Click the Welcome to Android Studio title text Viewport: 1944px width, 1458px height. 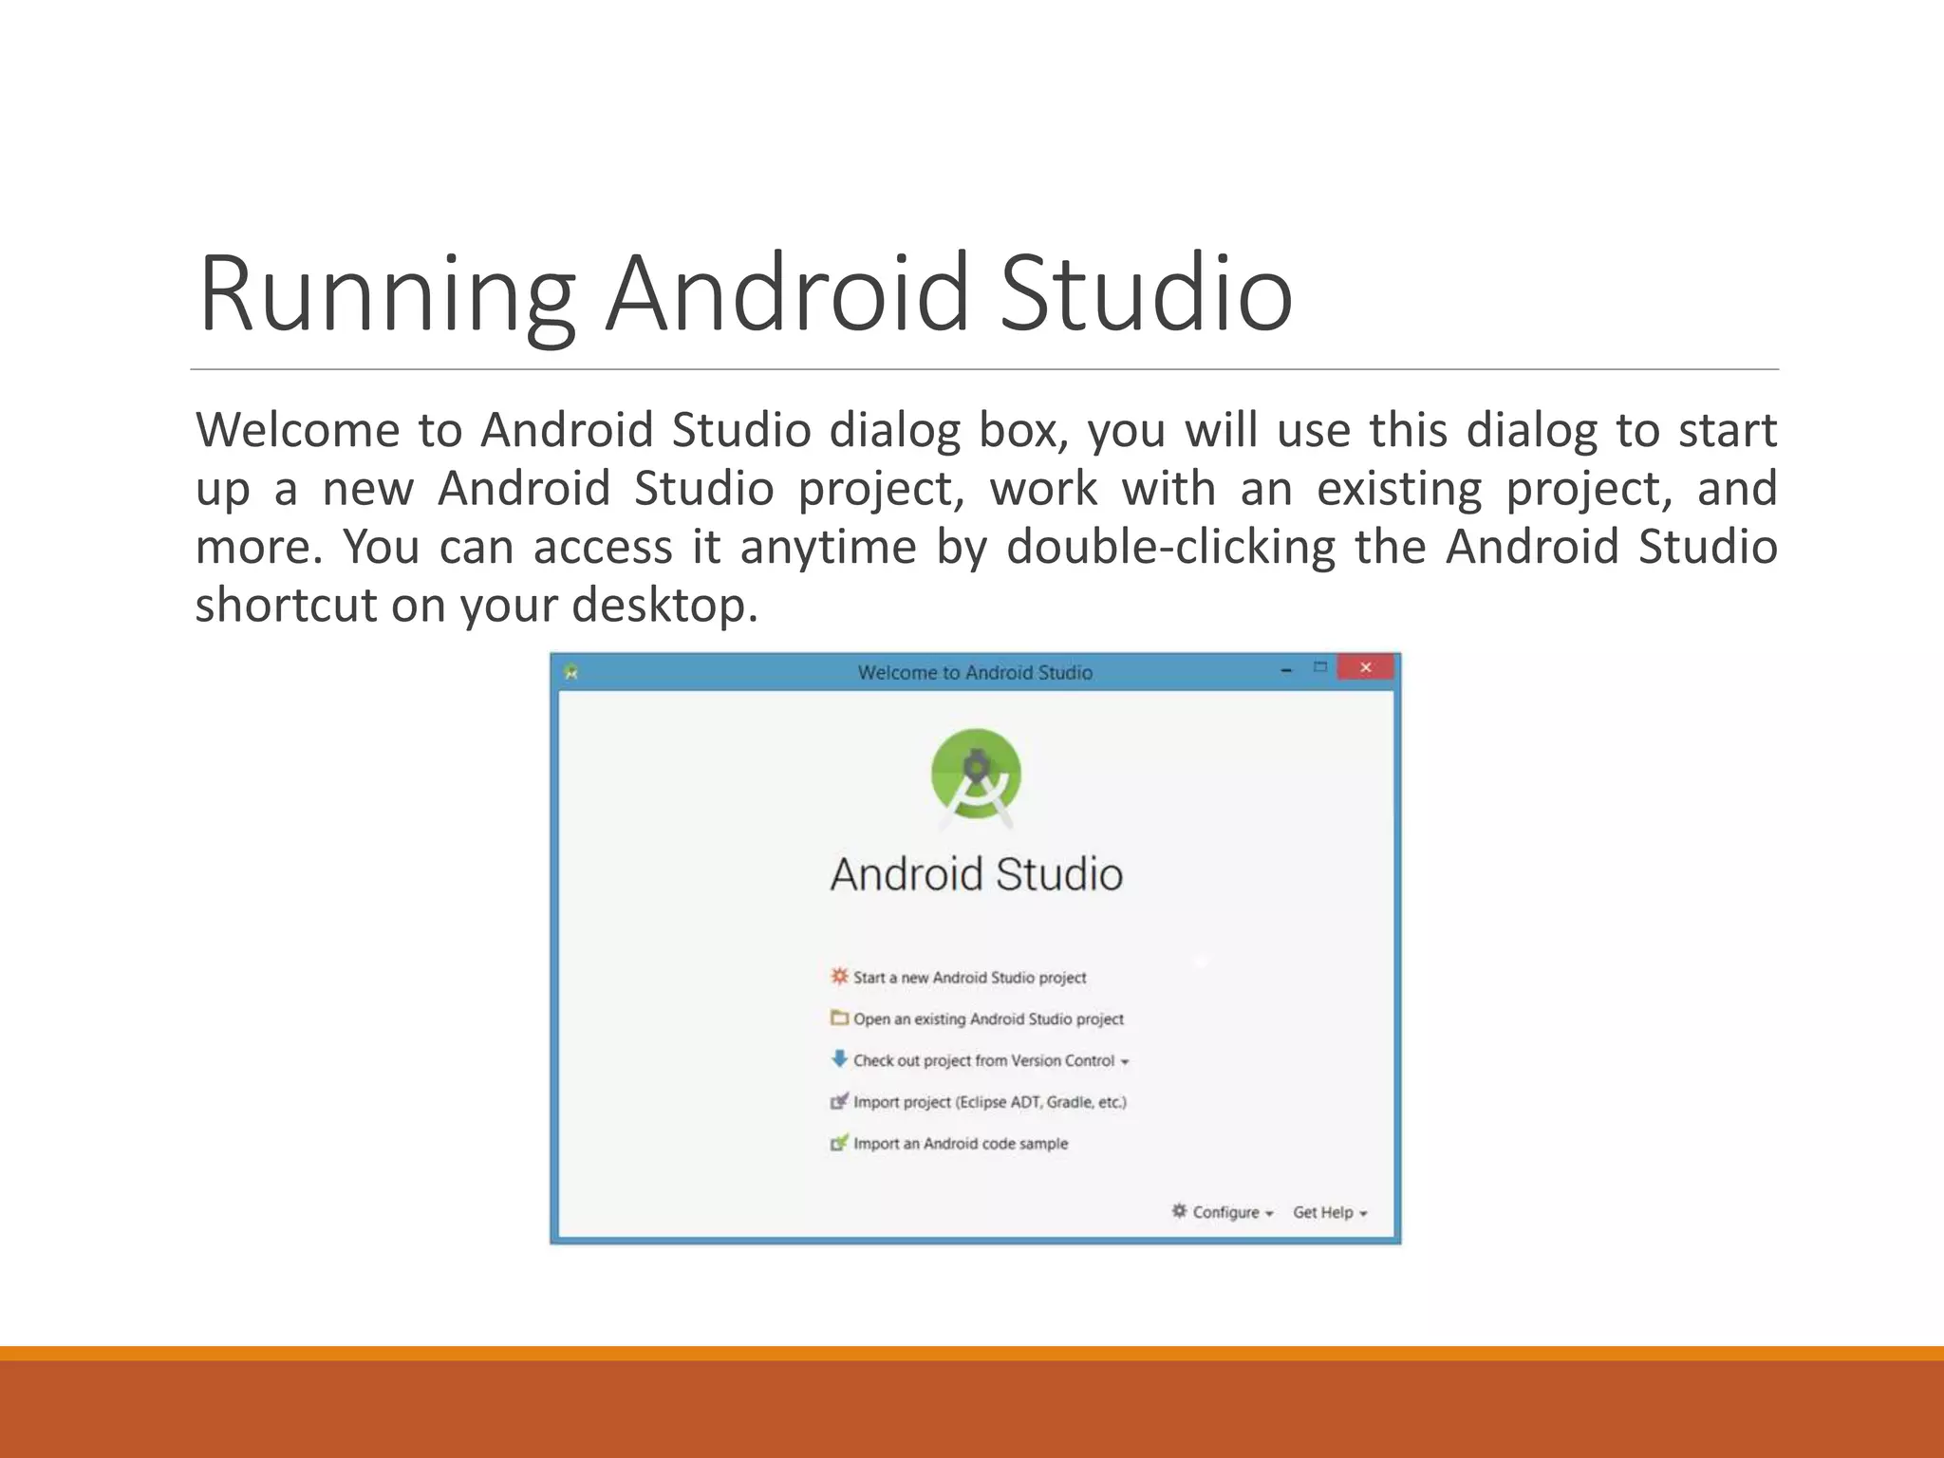point(975,672)
